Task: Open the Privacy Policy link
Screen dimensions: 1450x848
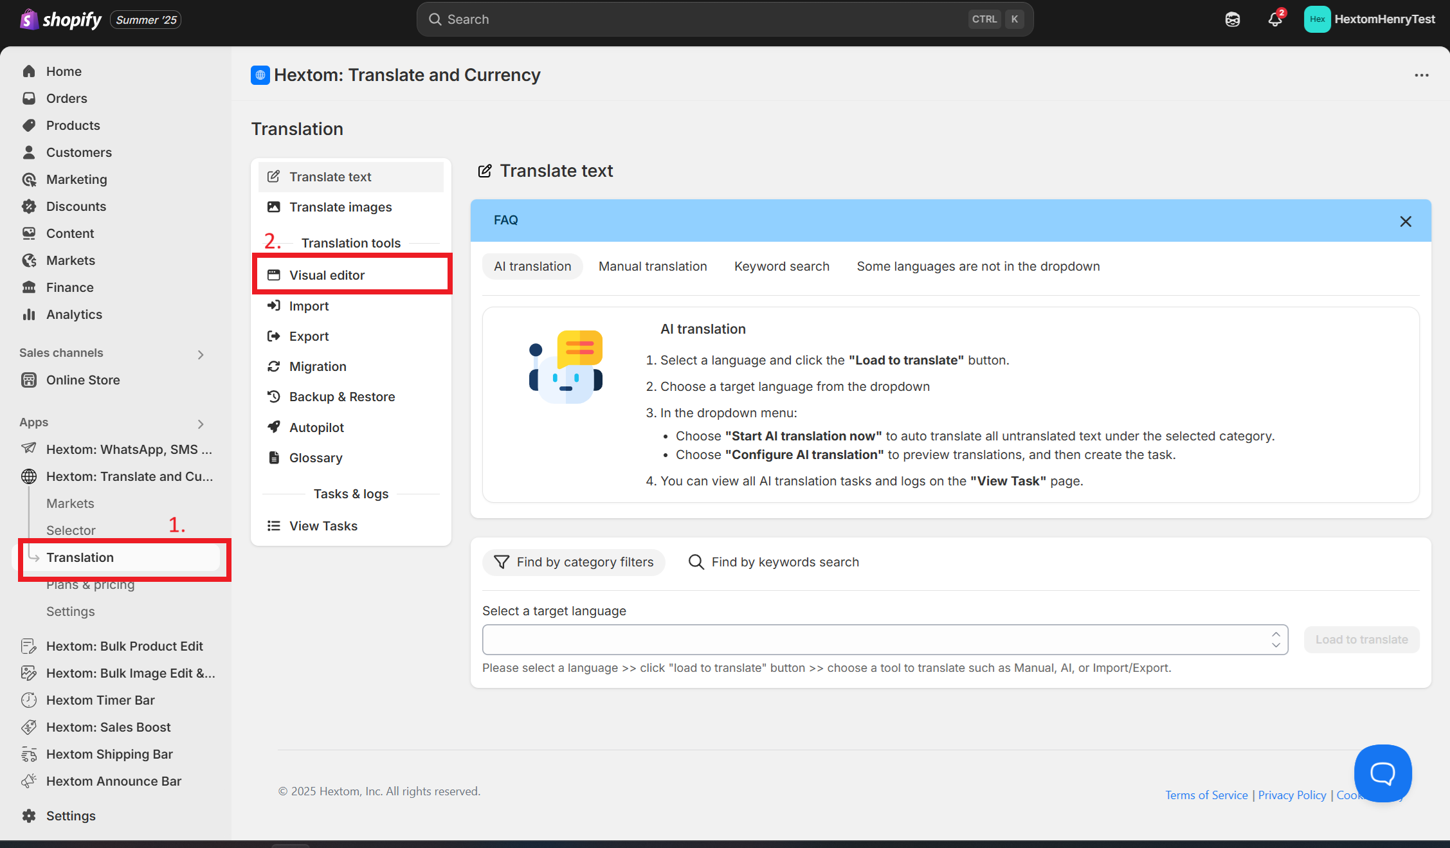Action: (1292, 795)
